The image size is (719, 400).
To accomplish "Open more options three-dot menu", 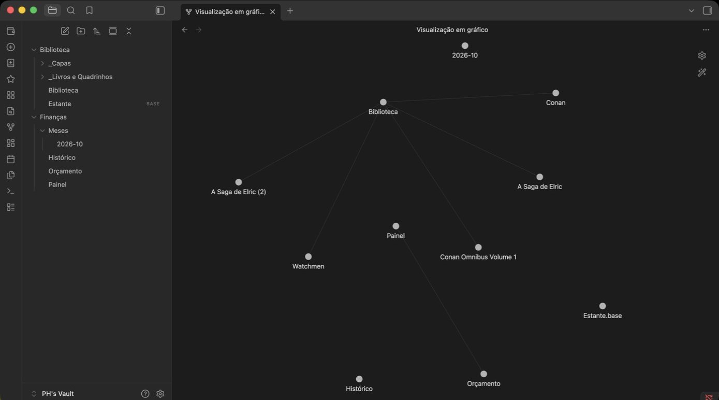I will click(x=706, y=30).
